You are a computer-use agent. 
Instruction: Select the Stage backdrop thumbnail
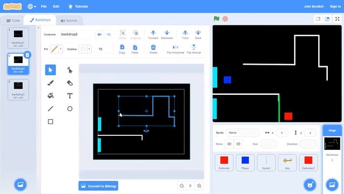[332, 143]
